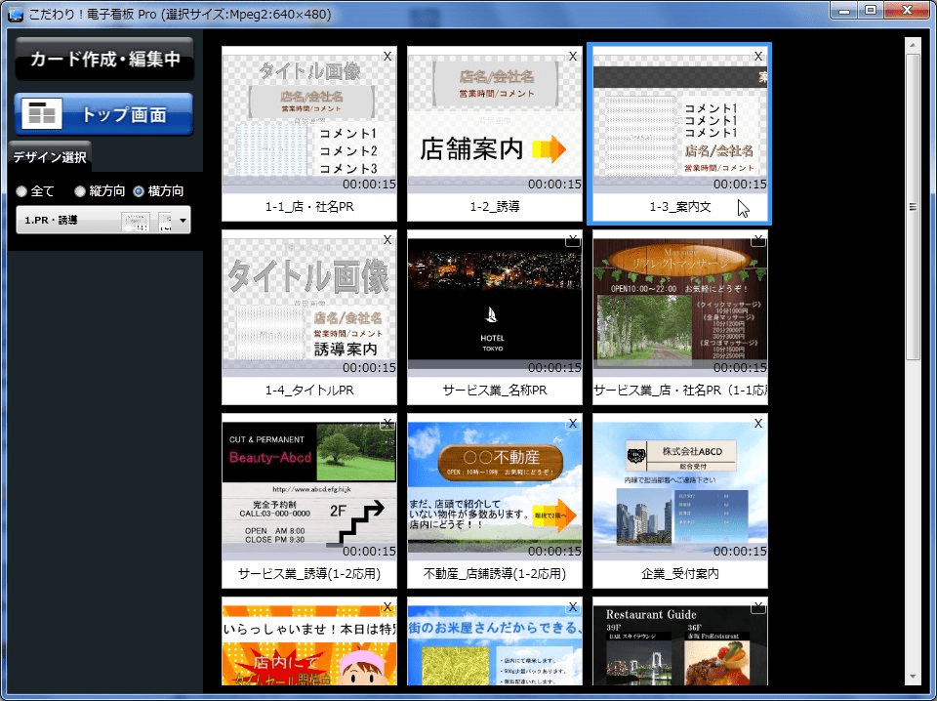This screenshot has width=937, height=701.
Task: Select the 全て radio button
Action: 22,191
